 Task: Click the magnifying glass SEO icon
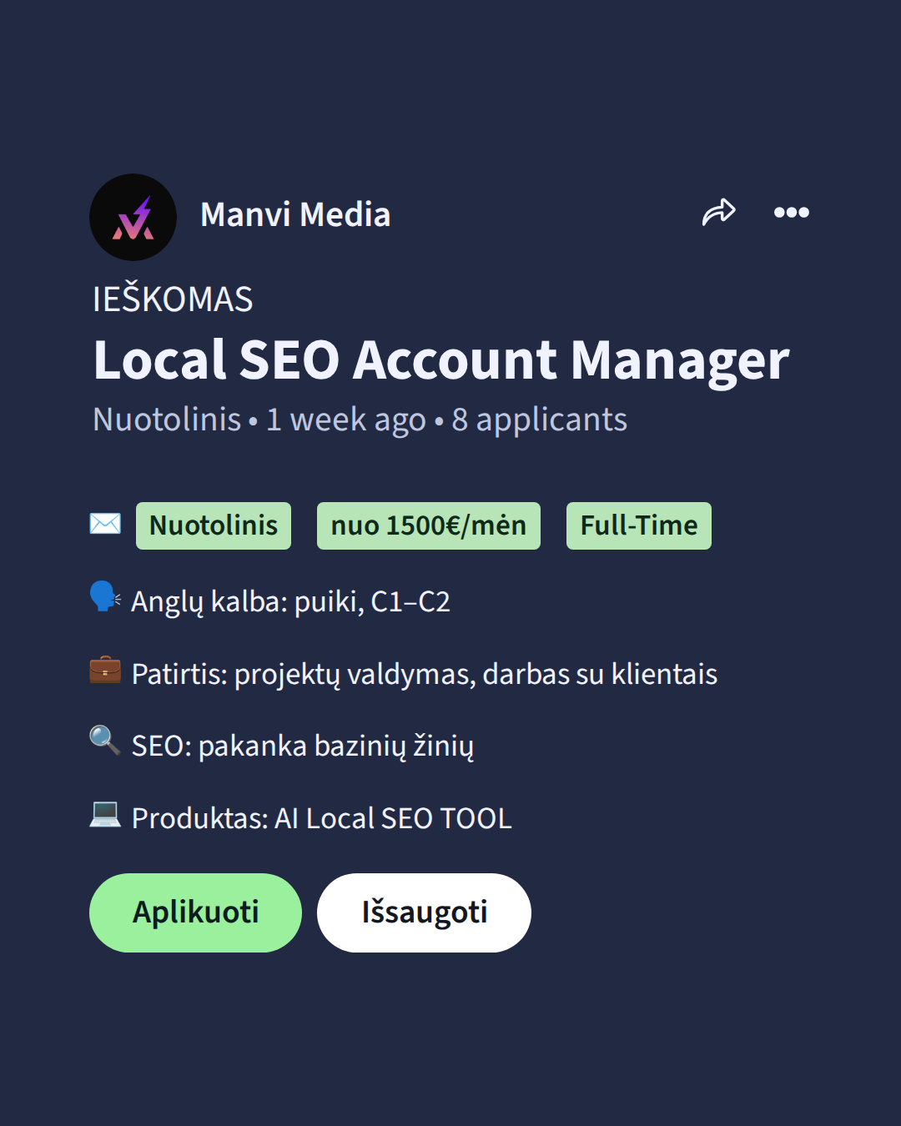[105, 740]
